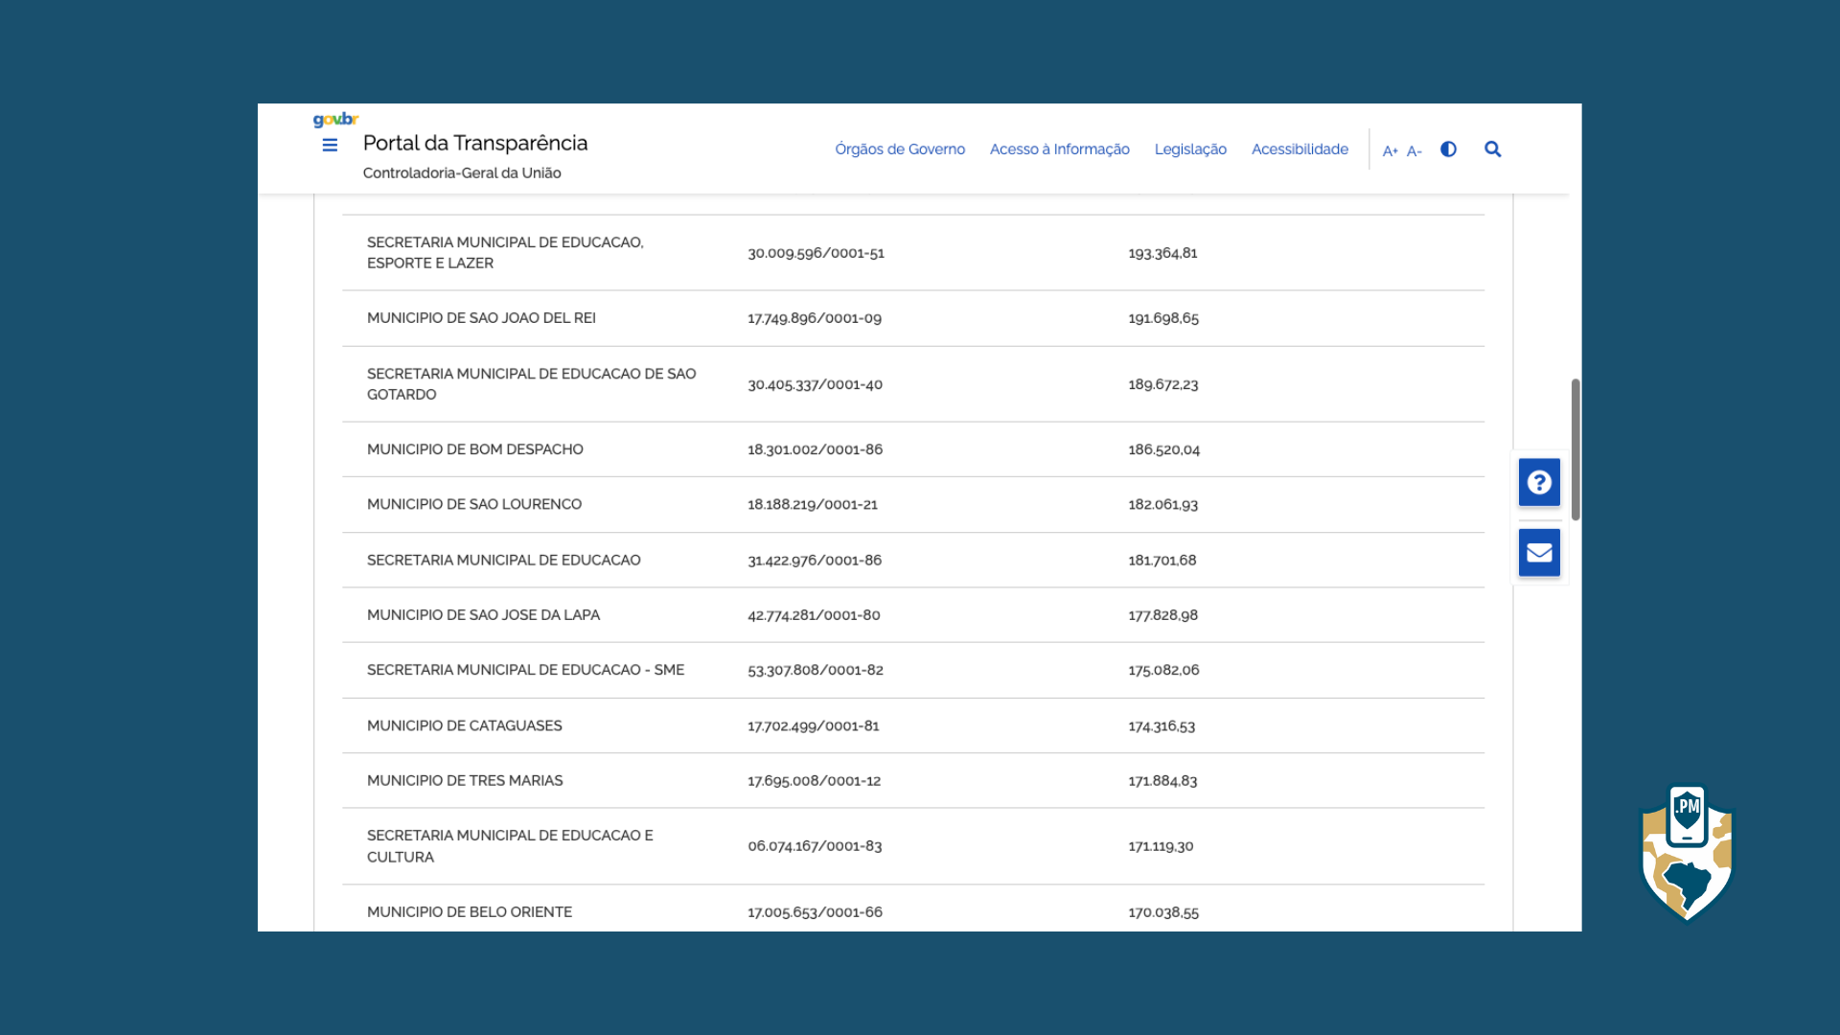Open the Acessibilidade link
The width and height of the screenshot is (1840, 1035).
pyautogui.click(x=1299, y=149)
